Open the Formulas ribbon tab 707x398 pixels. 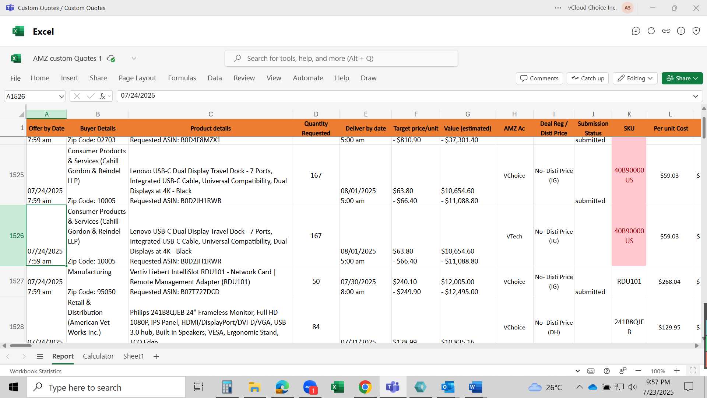coord(182,78)
